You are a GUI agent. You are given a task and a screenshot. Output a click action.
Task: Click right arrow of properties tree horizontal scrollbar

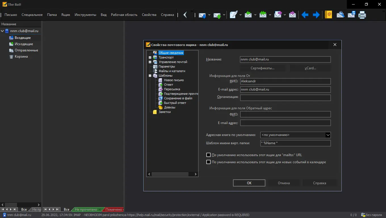coord(196,174)
